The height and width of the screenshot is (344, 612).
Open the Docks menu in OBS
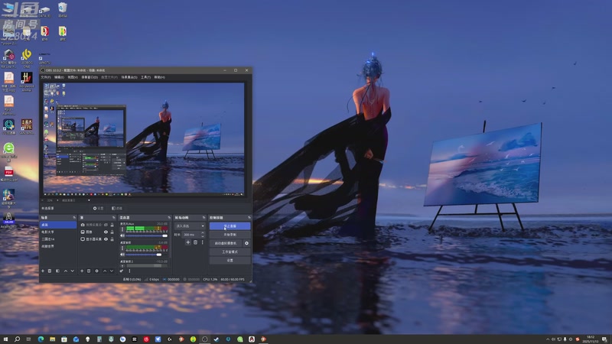click(90, 77)
